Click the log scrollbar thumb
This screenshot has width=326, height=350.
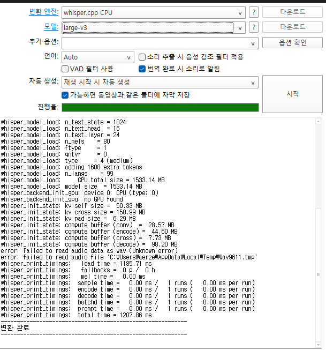318,275
